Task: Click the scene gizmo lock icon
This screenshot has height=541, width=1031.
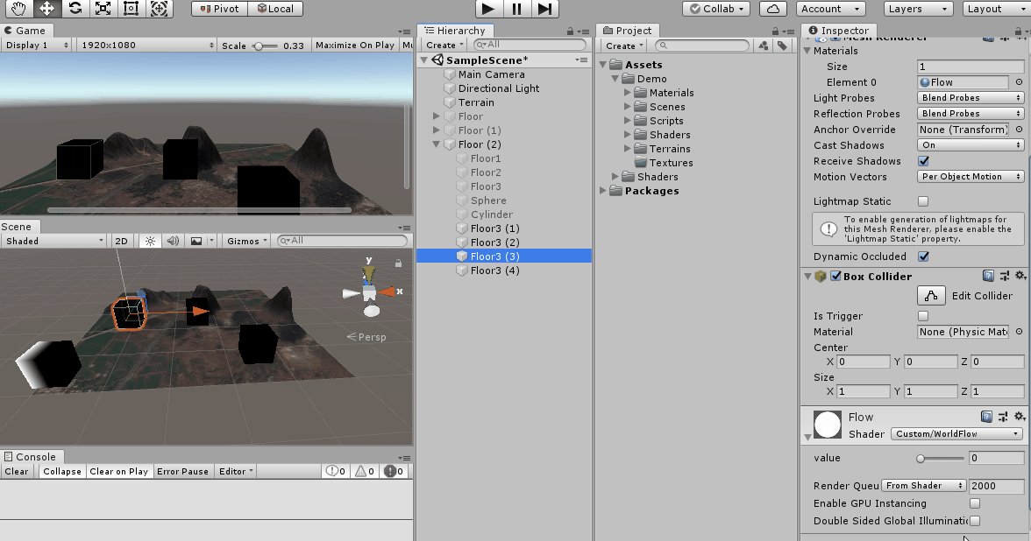Action: (x=398, y=263)
